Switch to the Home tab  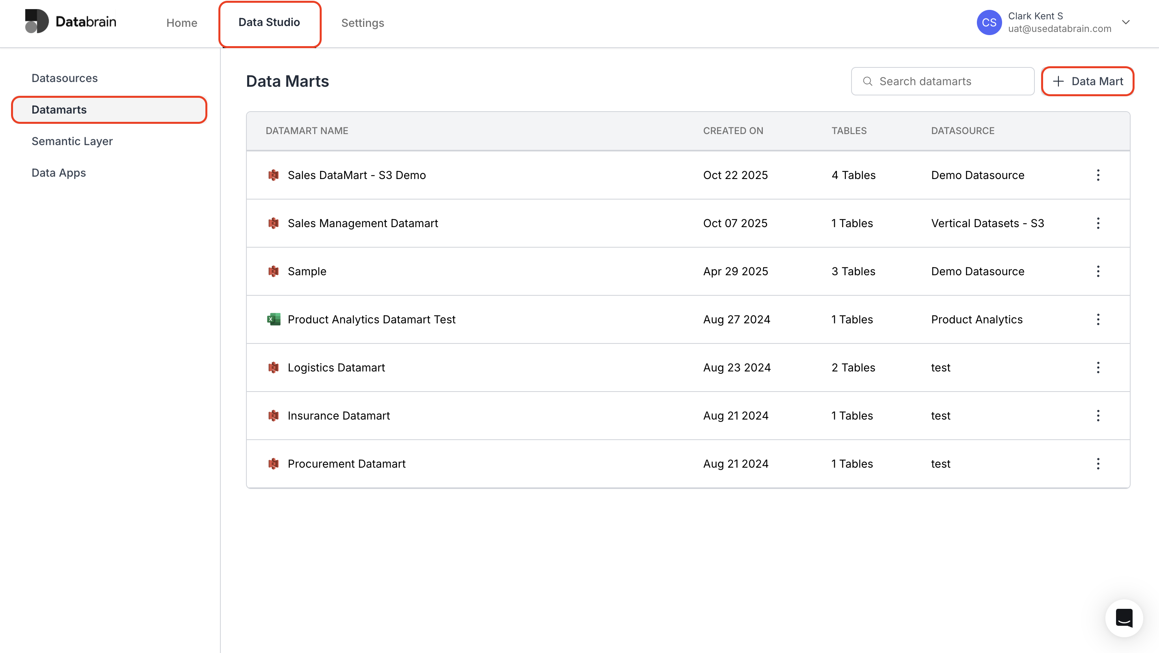182,23
